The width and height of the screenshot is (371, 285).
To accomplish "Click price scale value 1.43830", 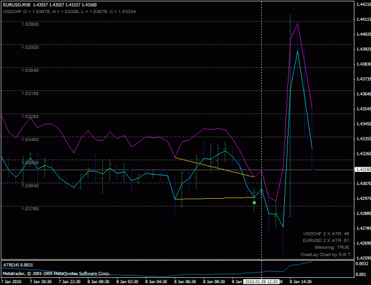I will tap(364, 64).
